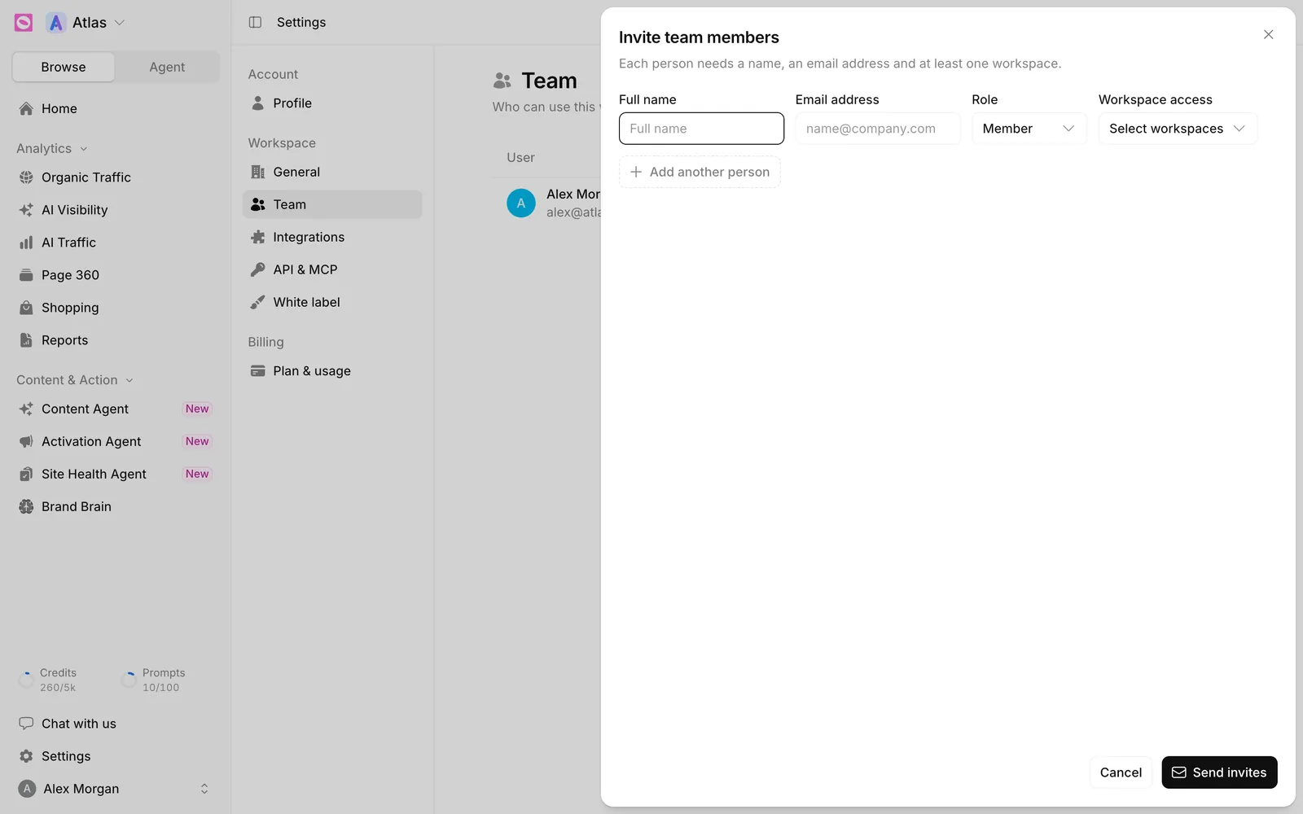Open API & MCP settings
This screenshot has width=1303, height=814.
(332, 269)
